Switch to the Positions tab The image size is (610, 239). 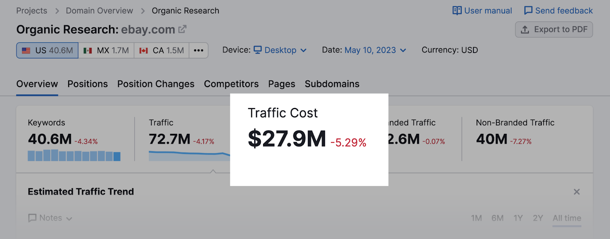pyautogui.click(x=88, y=84)
